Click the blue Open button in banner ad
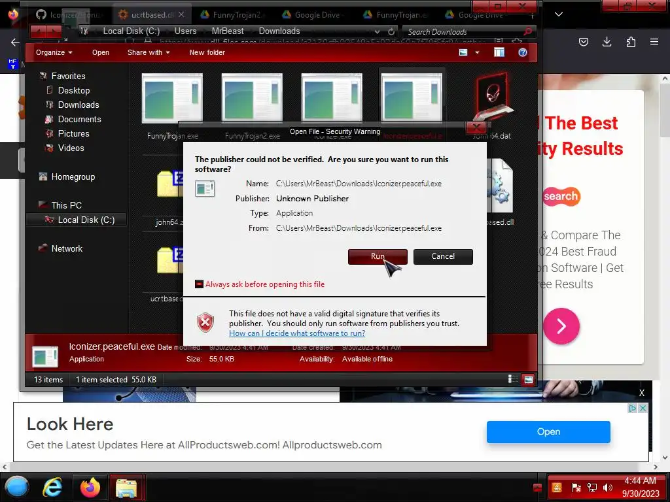The image size is (670, 502). pyautogui.click(x=548, y=432)
